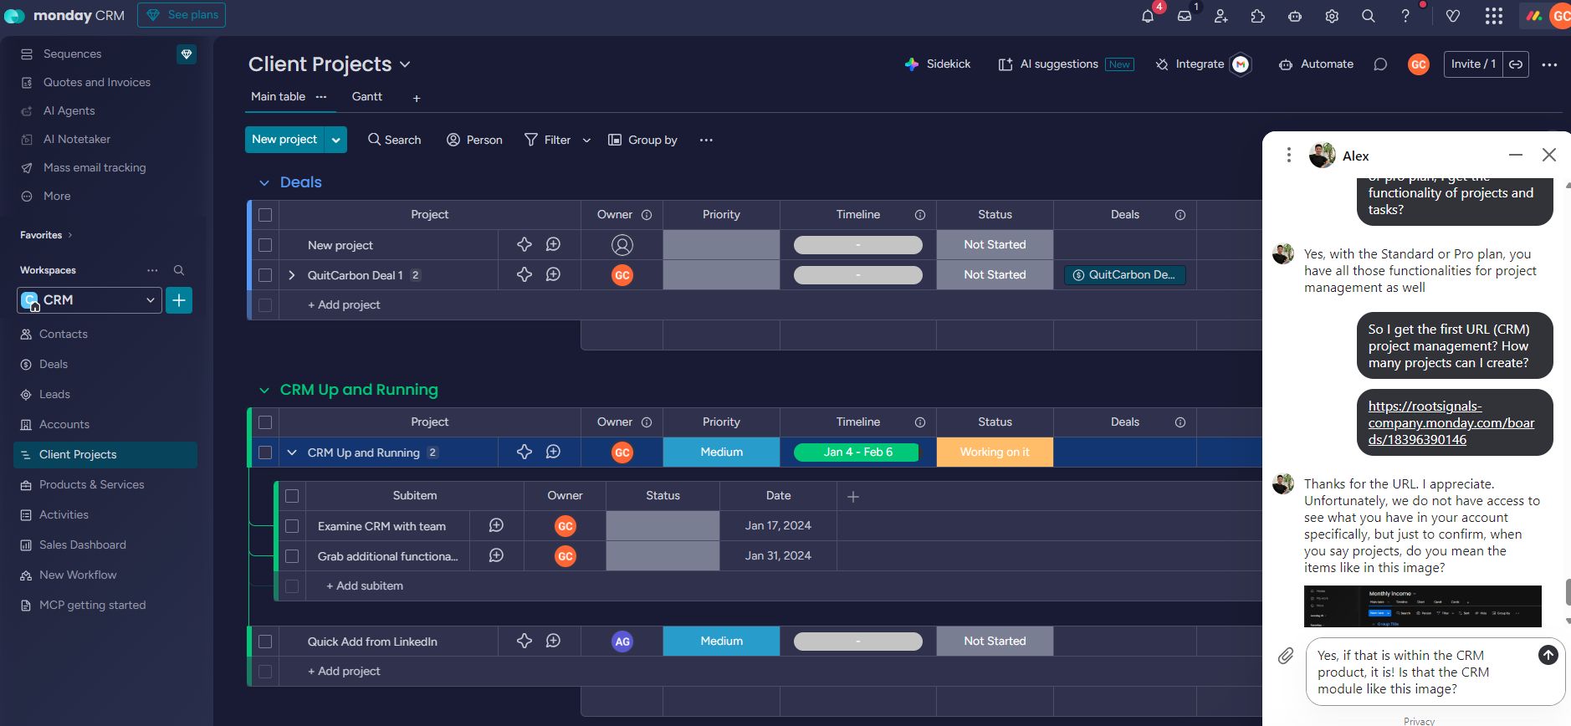The width and height of the screenshot is (1571, 726).
Task: Add a subitem column with plus icon
Action: click(x=853, y=497)
